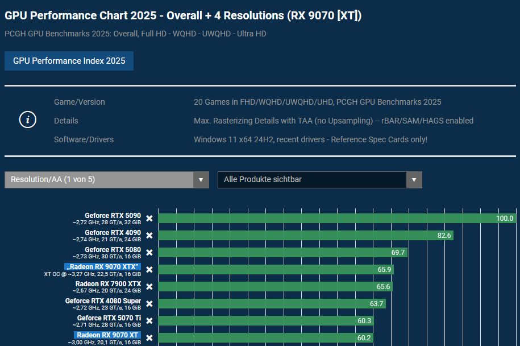Image resolution: width=520 pixels, height=346 pixels.
Task: Click the 63.7 bar value
Action: [x=376, y=304]
